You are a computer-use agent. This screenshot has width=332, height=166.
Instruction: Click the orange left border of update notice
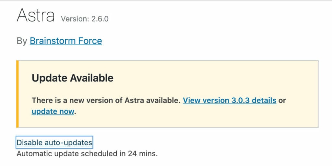(x=18, y=94)
